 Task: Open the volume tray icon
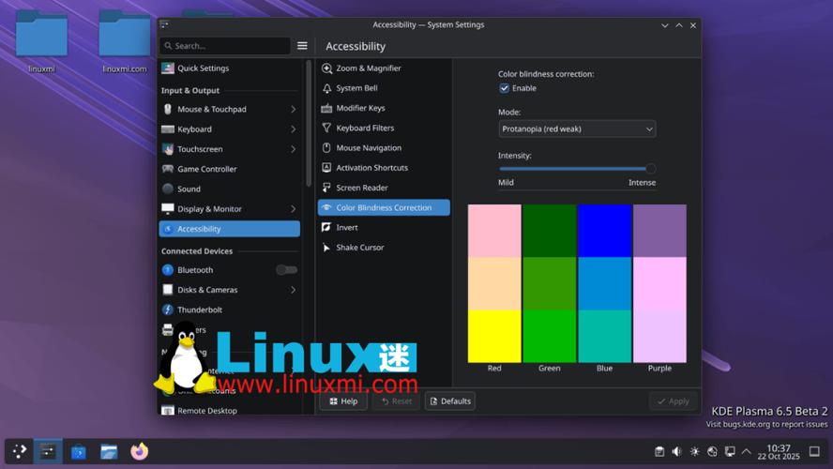tap(677, 451)
